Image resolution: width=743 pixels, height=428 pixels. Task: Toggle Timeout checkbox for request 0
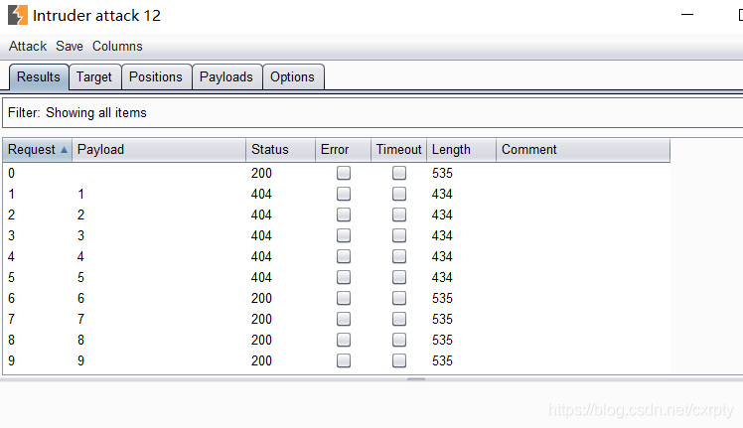(399, 173)
